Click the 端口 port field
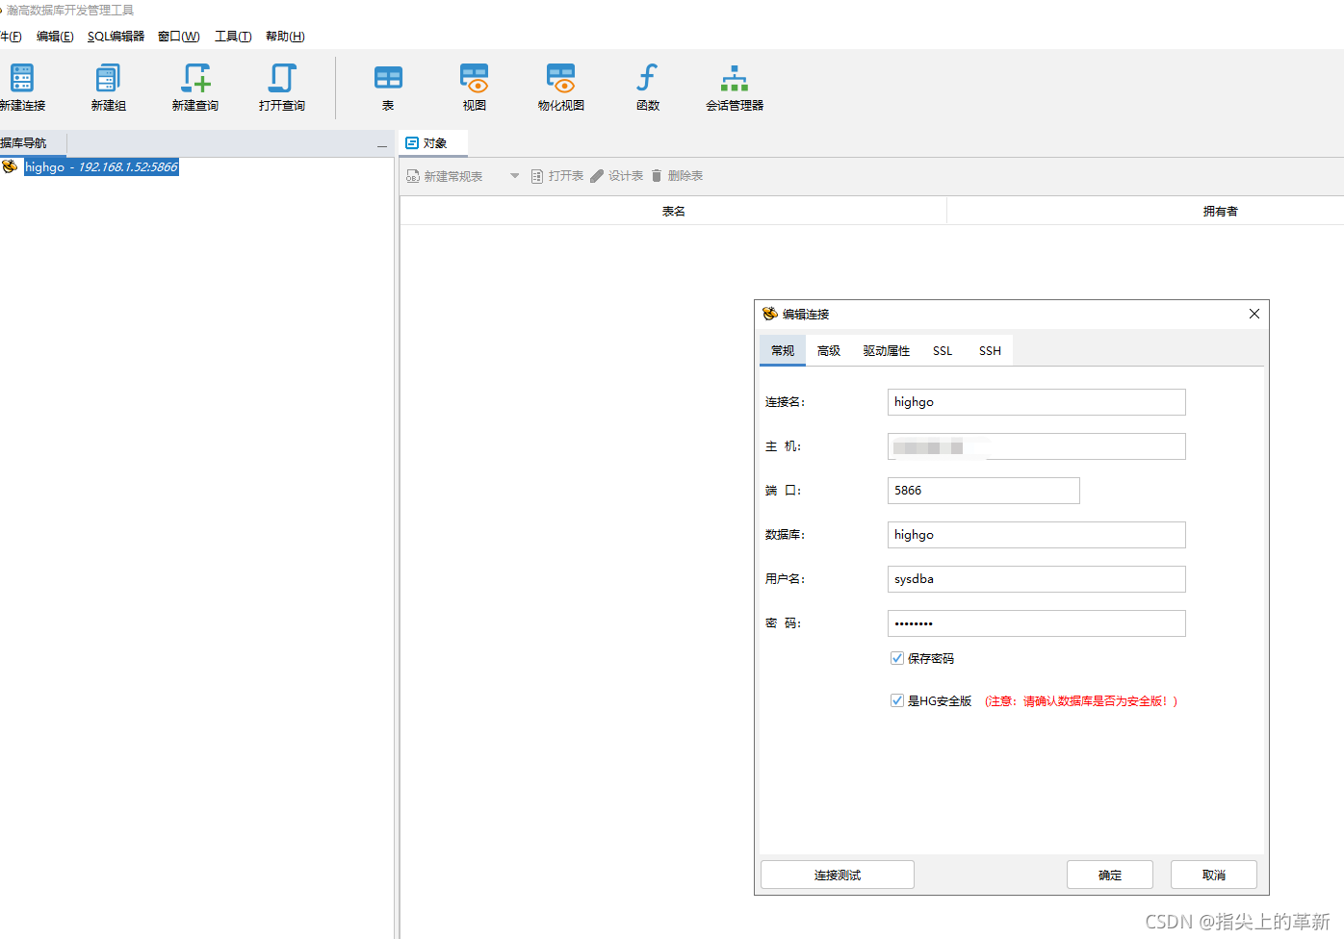The height and width of the screenshot is (939, 1344). [983, 491]
